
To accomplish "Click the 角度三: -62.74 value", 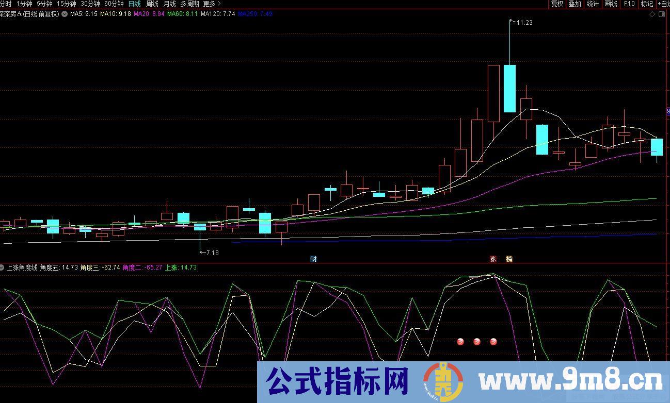I will point(100,267).
